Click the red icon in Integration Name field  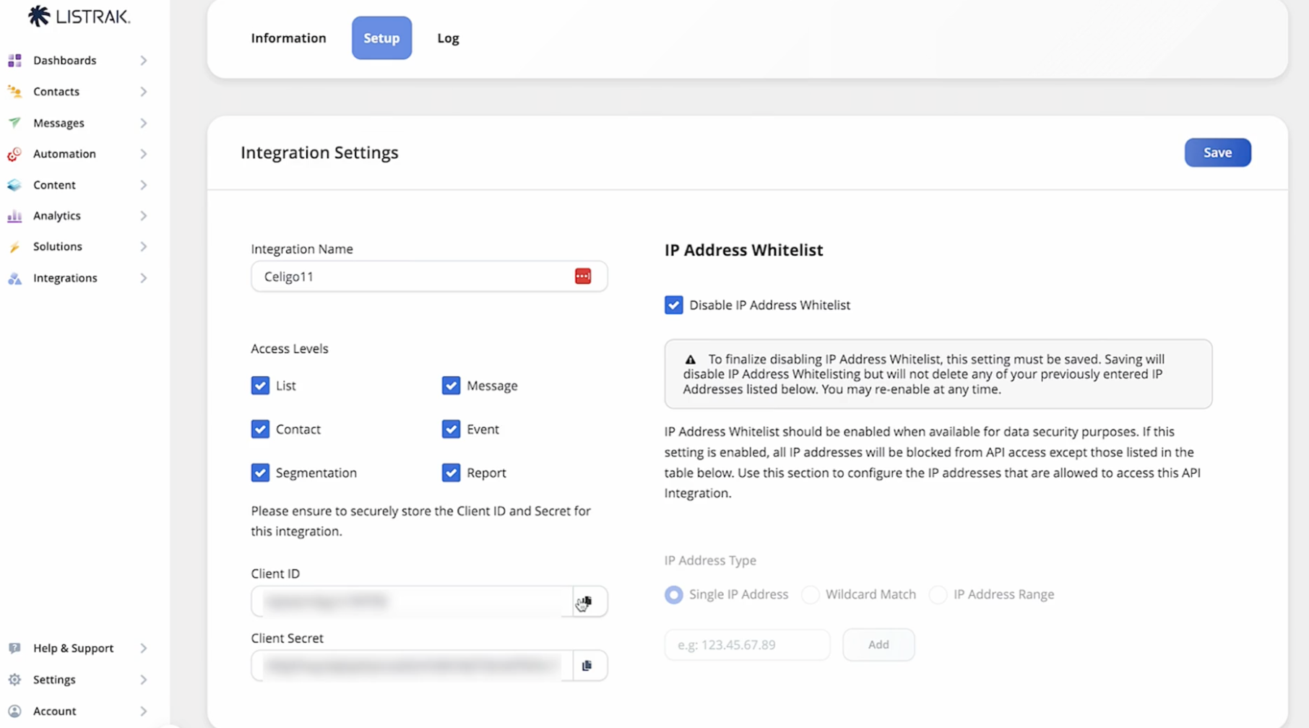(x=583, y=277)
